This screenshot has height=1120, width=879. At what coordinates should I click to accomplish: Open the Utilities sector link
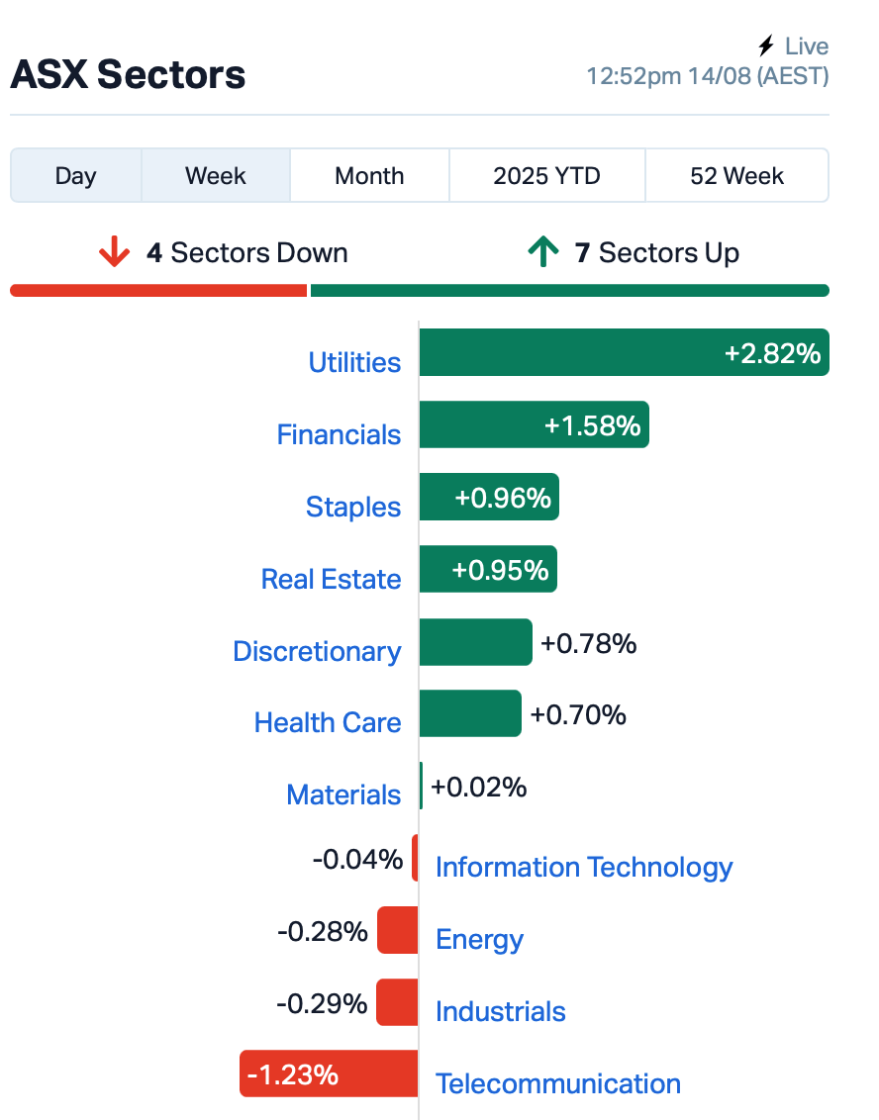[x=354, y=362]
